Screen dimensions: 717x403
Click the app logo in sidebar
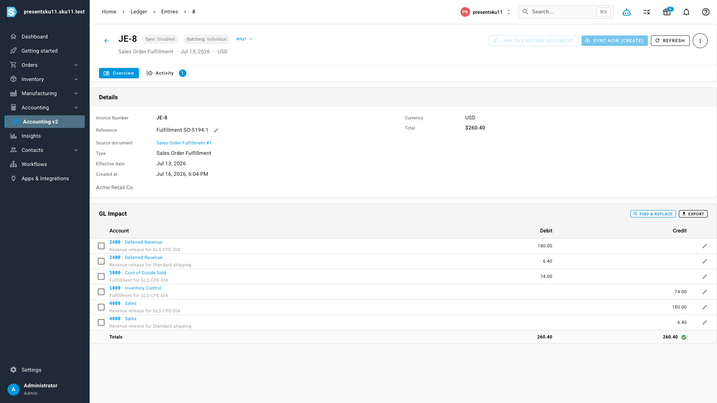point(12,12)
